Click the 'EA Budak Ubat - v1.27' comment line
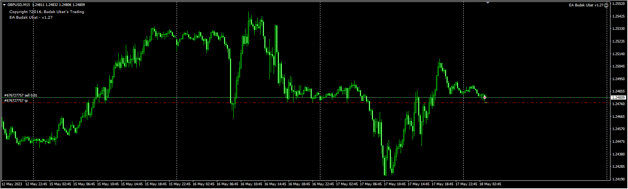This screenshot has width=628, height=189. (x=31, y=18)
